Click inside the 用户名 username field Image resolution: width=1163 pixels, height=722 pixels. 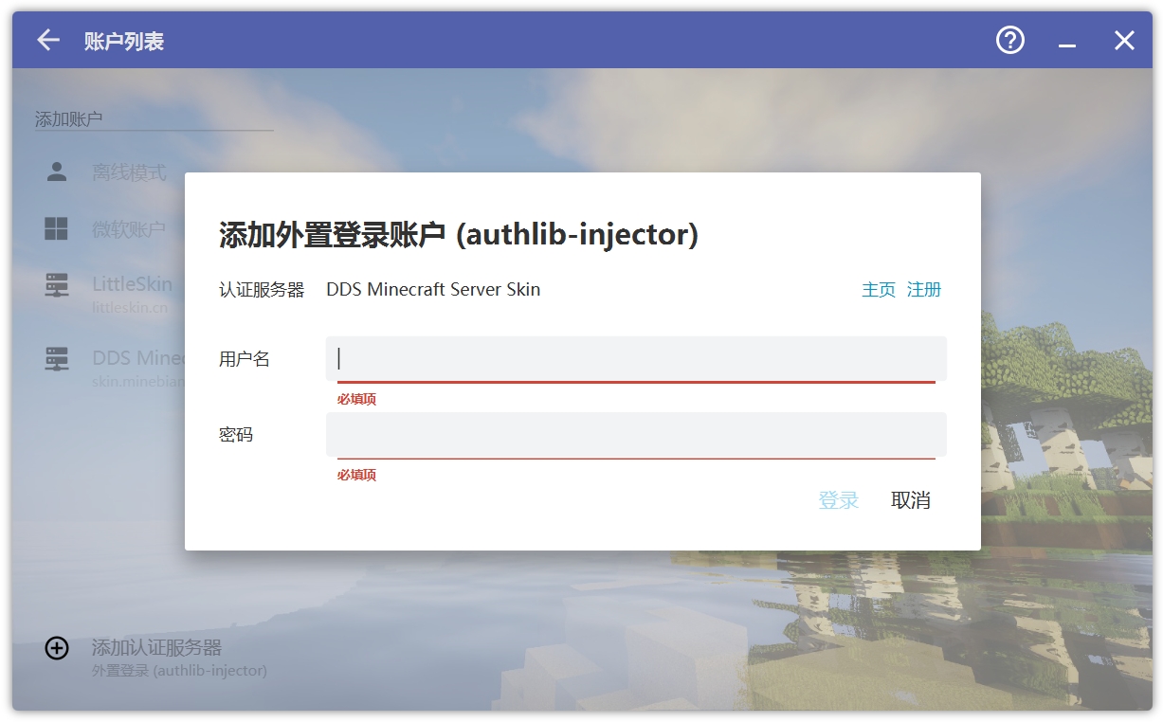(x=635, y=358)
